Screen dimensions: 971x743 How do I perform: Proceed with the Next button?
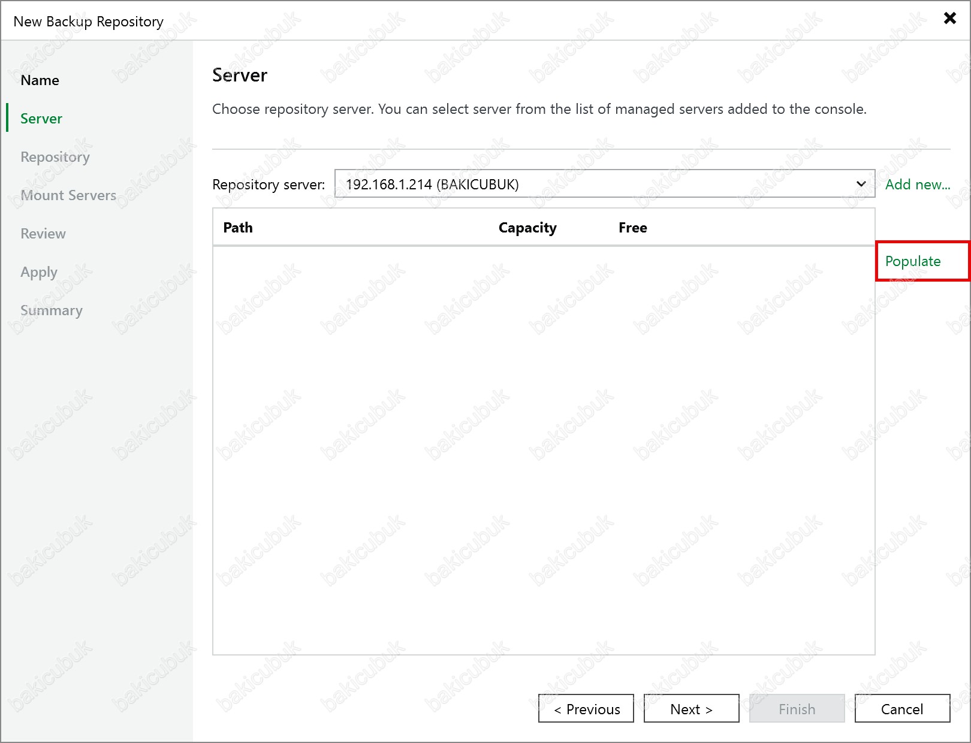coord(691,709)
